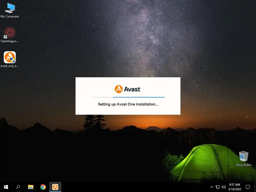Screen dimensions: 256x192
Task: Open taskbar search magnifier
Action: [18, 187]
